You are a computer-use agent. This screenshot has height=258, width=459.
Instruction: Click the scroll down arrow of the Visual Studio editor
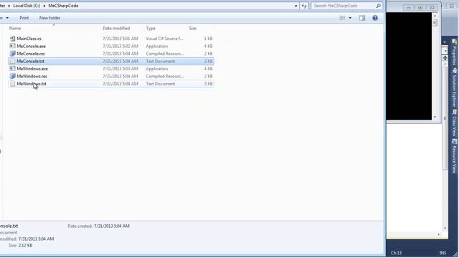[x=445, y=228]
